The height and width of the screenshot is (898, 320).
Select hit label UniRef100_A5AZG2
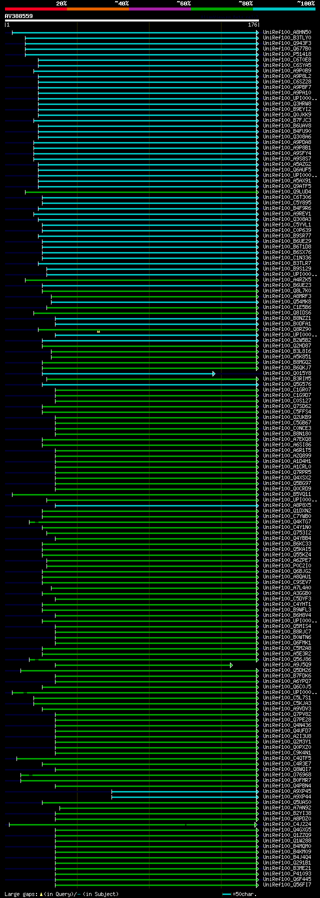(x=287, y=164)
